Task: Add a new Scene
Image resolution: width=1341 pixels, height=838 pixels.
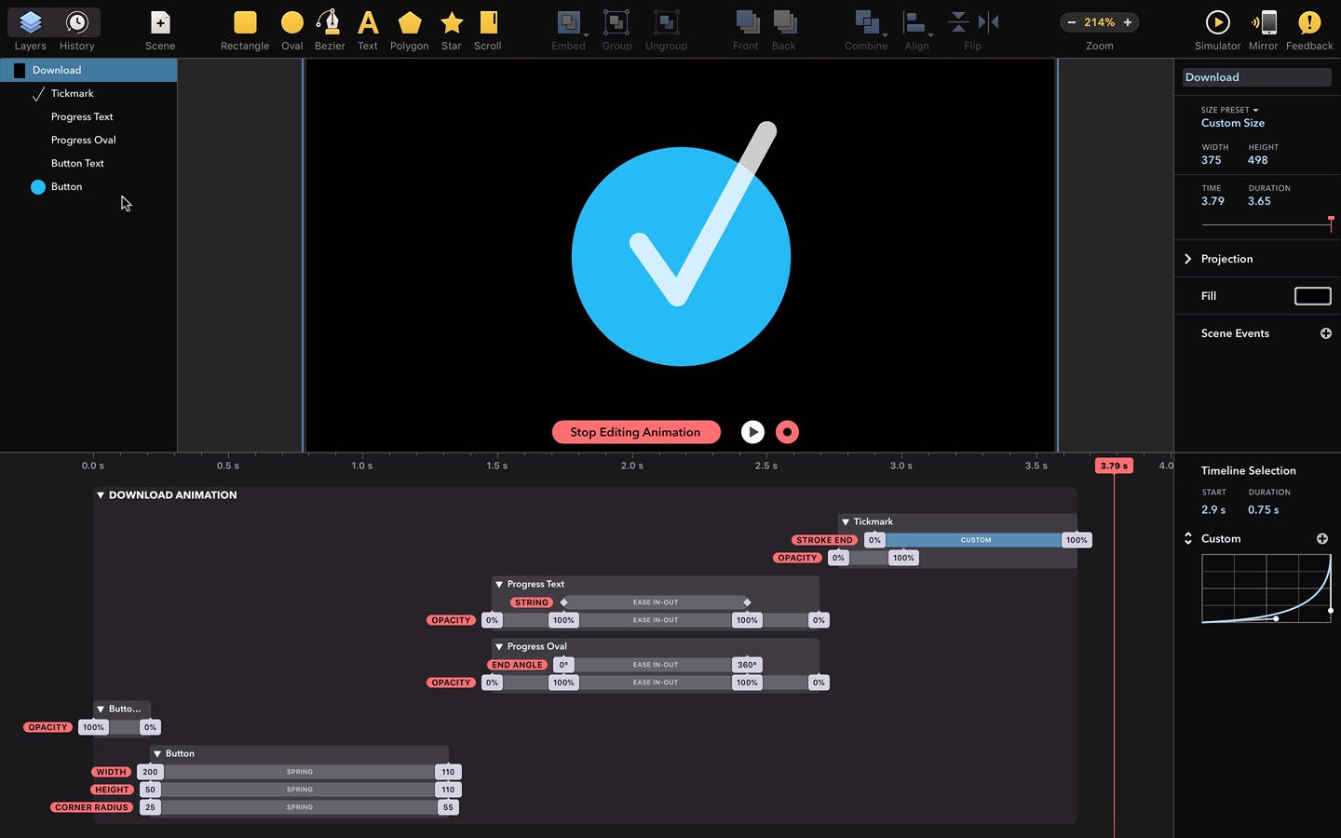Action: [160, 30]
